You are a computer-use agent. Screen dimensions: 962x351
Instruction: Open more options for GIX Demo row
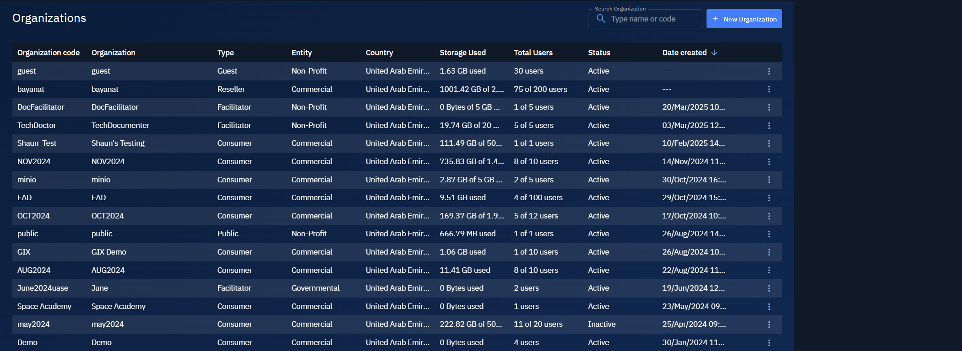click(x=769, y=252)
